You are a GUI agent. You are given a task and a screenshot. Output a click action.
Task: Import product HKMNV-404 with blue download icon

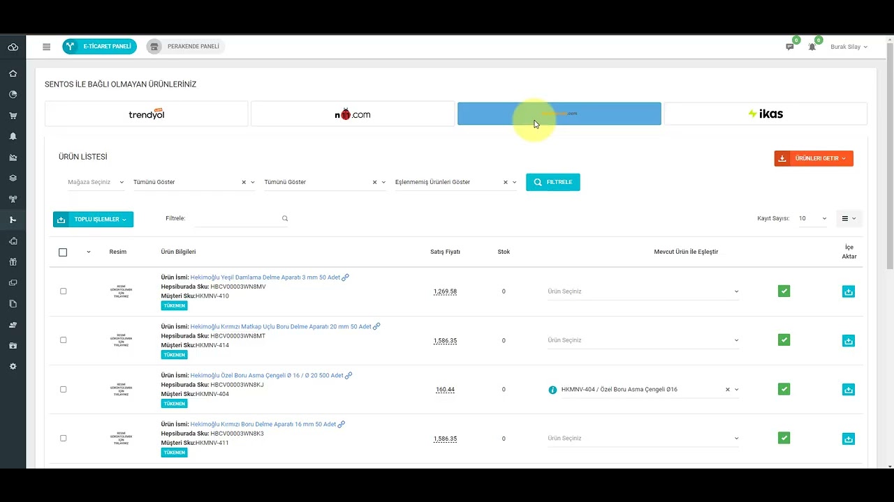pyautogui.click(x=849, y=390)
